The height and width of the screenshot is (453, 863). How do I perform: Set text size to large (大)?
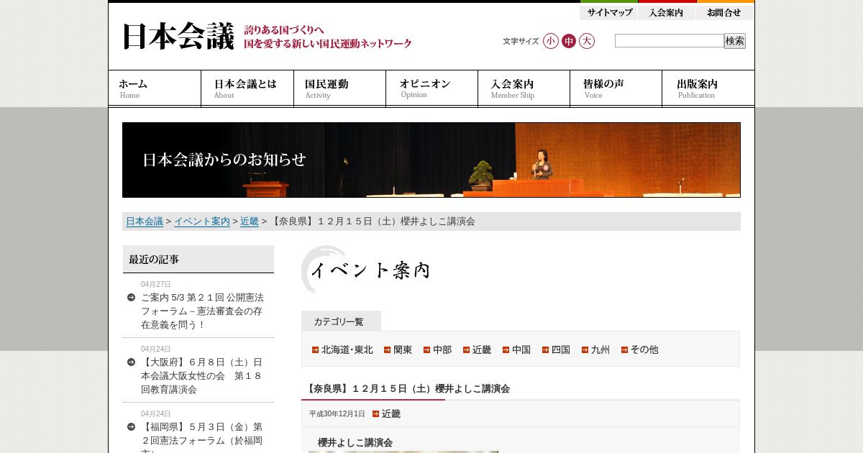click(587, 41)
